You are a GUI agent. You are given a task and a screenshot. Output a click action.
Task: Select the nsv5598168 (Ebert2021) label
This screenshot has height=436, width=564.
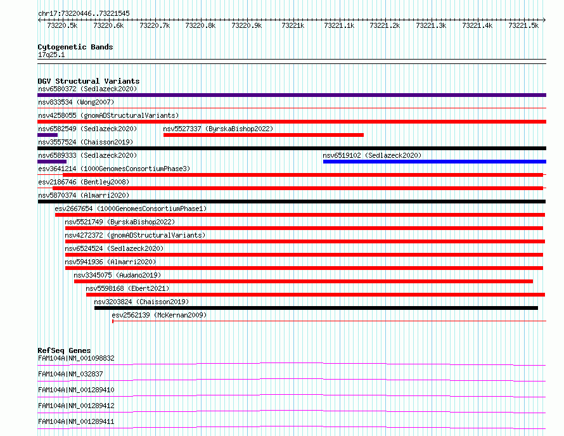coord(127,288)
